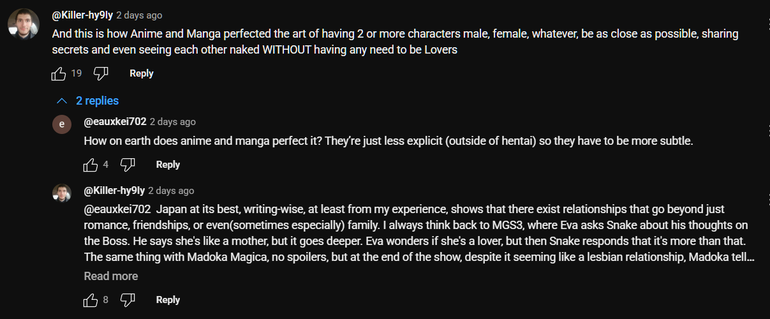Dislike the eauxkei702 reply

pyautogui.click(x=128, y=165)
